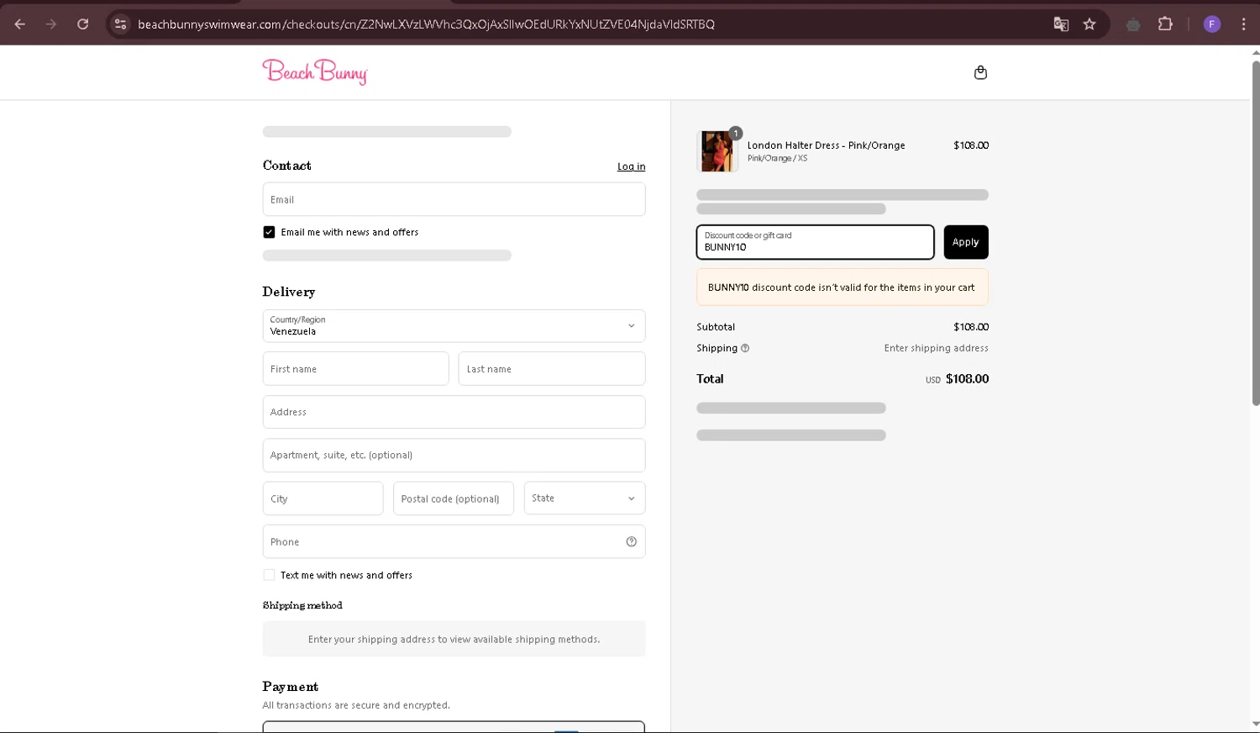The width and height of the screenshot is (1260, 733).
Task: Click the Subtotal label
Action: 716,327
